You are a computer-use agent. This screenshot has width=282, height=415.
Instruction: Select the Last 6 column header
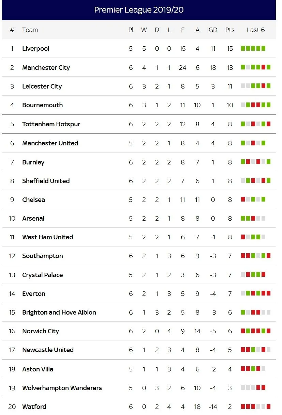[x=255, y=30]
